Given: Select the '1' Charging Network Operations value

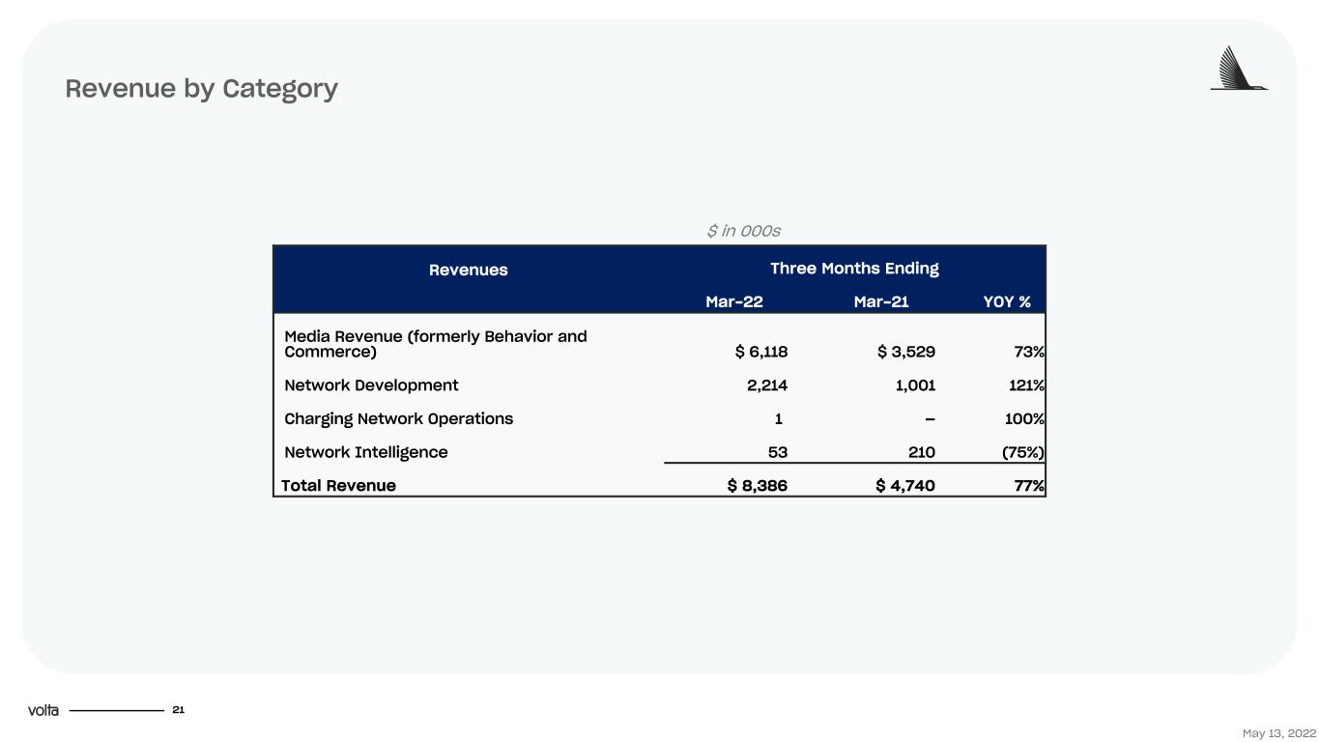Looking at the screenshot, I should tap(779, 418).
